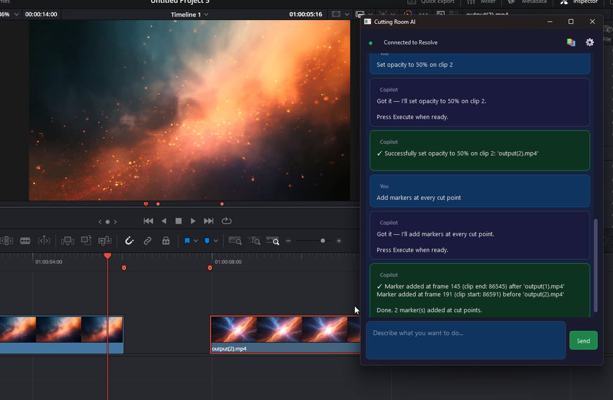Toggle loop playback
This screenshot has height=400, width=613.
point(226,221)
